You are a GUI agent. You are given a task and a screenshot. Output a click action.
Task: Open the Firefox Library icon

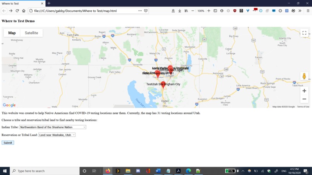point(186,11)
